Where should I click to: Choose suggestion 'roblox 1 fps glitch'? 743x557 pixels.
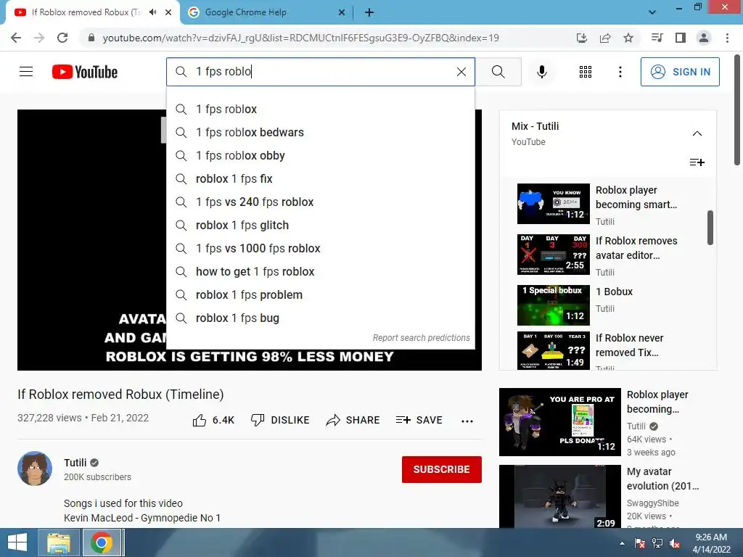pyautogui.click(x=321, y=226)
